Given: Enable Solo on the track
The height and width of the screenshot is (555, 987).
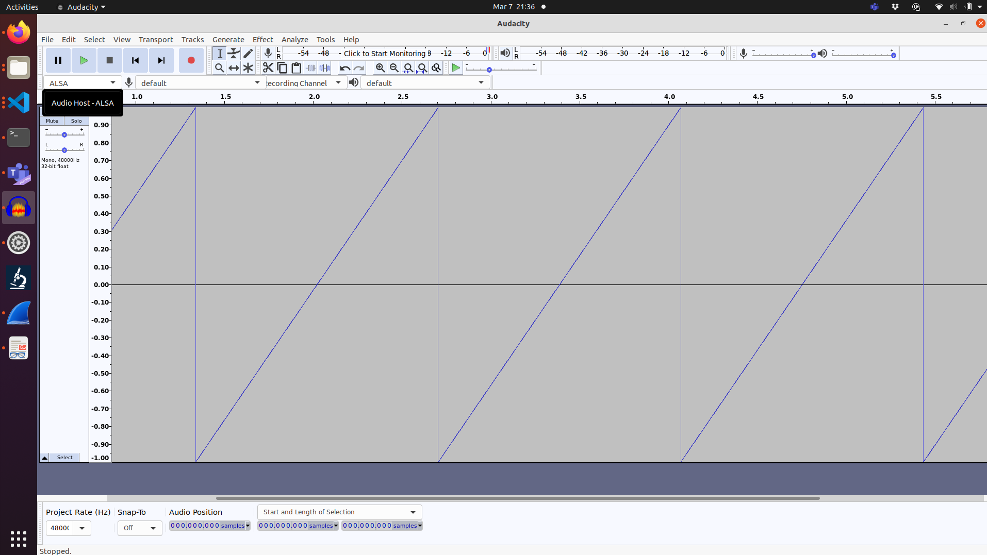Looking at the screenshot, I should (76, 121).
